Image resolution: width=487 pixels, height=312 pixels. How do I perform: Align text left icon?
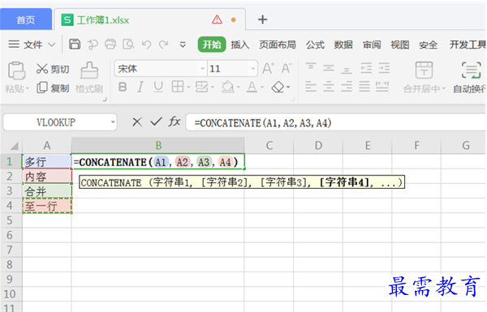point(311,87)
